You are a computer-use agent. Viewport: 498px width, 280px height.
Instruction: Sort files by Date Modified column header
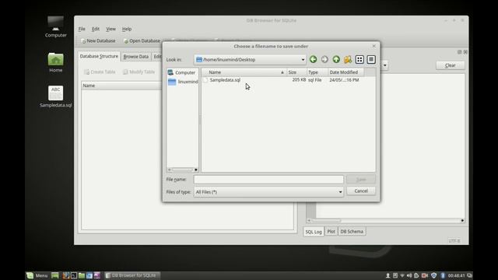click(x=346, y=72)
